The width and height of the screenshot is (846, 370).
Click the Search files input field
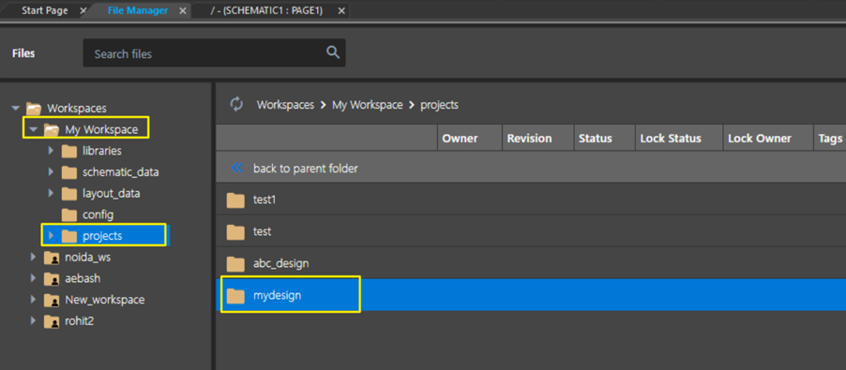click(x=214, y=52)
